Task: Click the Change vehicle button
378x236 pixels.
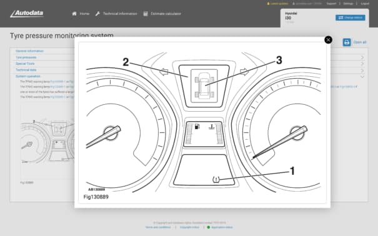Action: pos(350,17)
